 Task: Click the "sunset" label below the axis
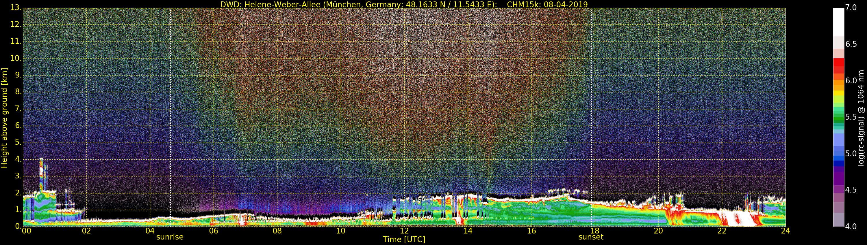(591, 237)
